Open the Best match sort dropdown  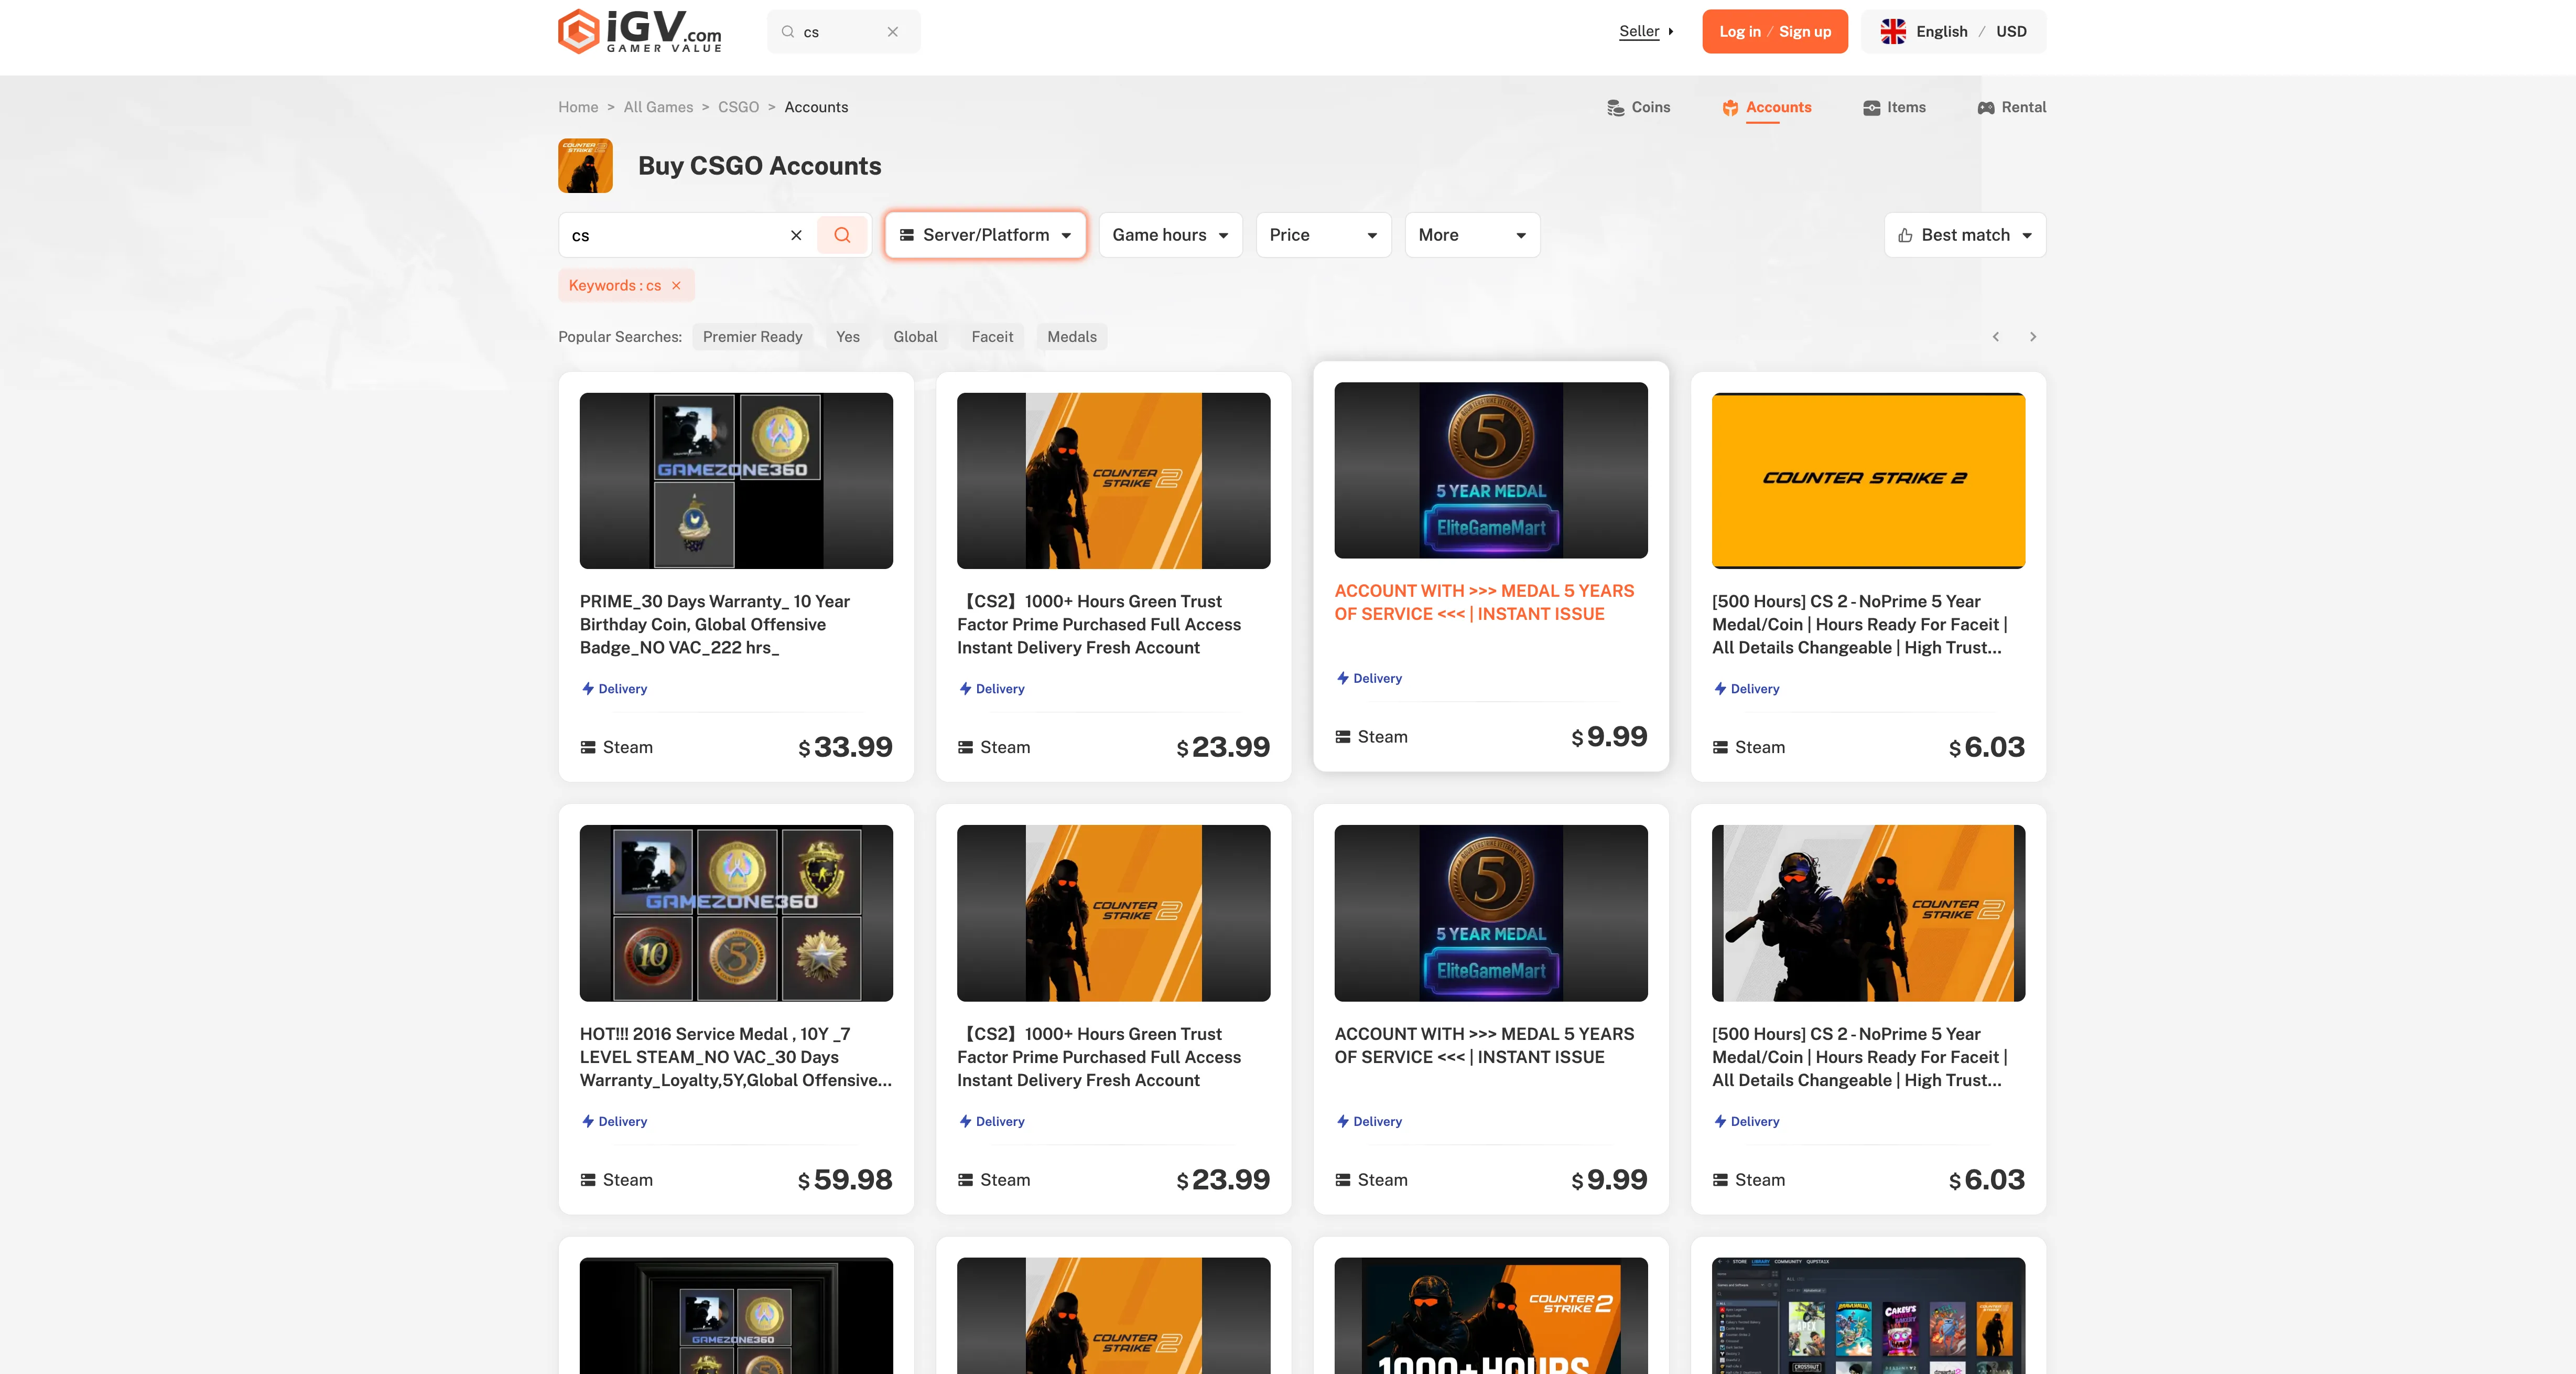1963,235
